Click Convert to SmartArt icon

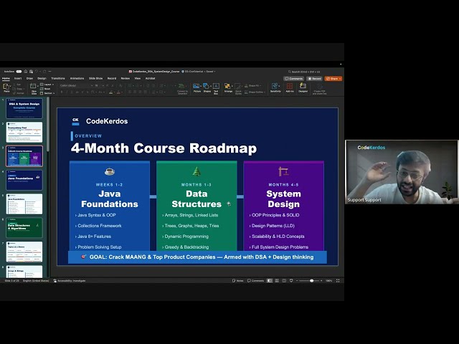(x=182, y=87)
